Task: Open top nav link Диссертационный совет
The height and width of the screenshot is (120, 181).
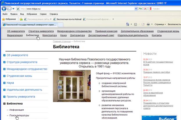Action: [x=101, y=35]
